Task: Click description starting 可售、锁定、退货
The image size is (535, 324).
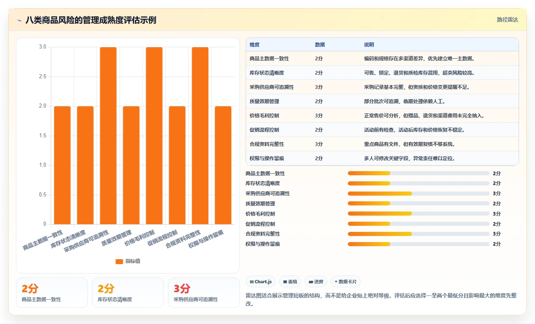Action: pos(419,73)
